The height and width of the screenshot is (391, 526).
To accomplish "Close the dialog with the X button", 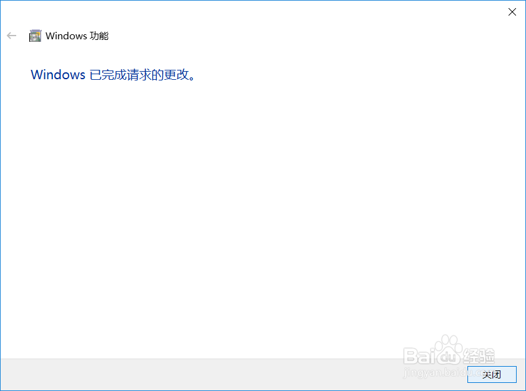I will tap(512, 12).
